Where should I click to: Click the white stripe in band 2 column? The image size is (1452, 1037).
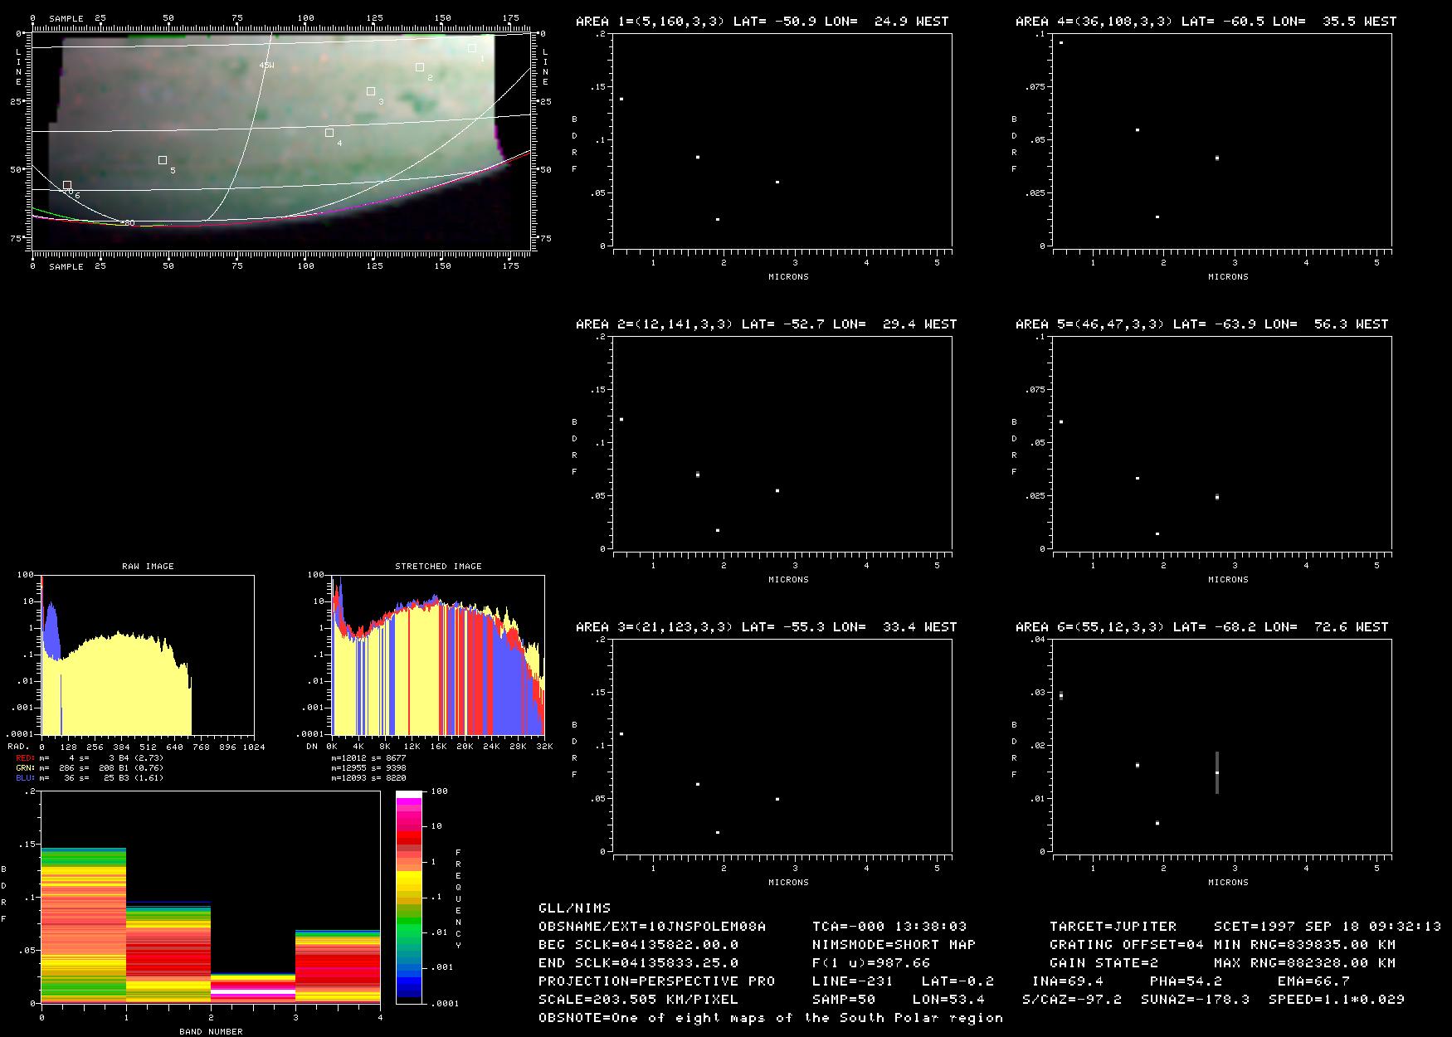(x=253, y=991)
